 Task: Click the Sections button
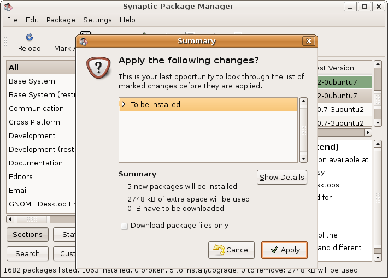27,234
